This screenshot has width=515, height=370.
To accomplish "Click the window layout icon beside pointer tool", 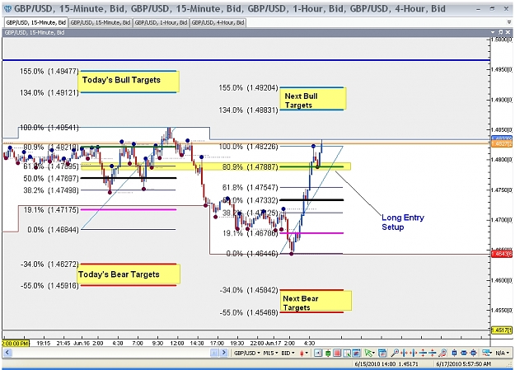I will point(382,354).
